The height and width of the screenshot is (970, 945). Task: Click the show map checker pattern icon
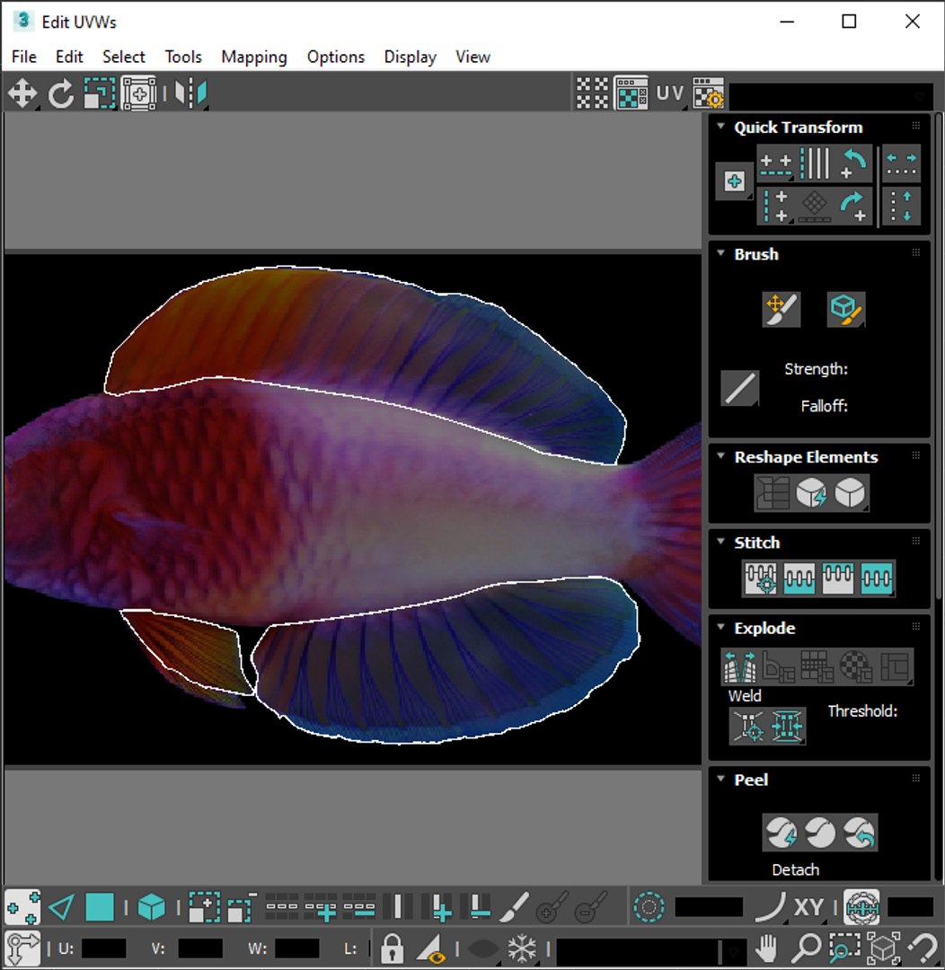[x=631, y=94]
